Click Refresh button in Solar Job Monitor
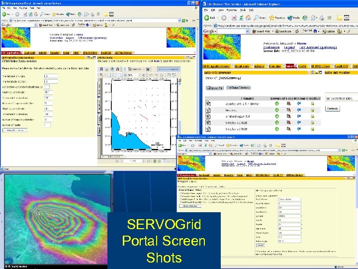This screenshot has height=269, width=358. pos(333,109)
